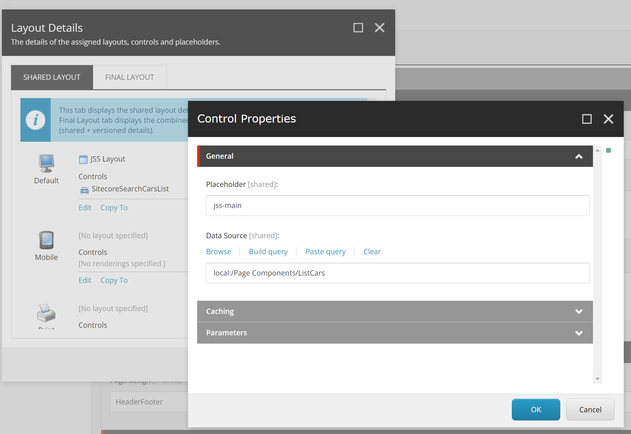The image size is (631, 434).
Task: Click the Placeholder jss-main input field
Action: pyautogui.click(x=397, y=206)
